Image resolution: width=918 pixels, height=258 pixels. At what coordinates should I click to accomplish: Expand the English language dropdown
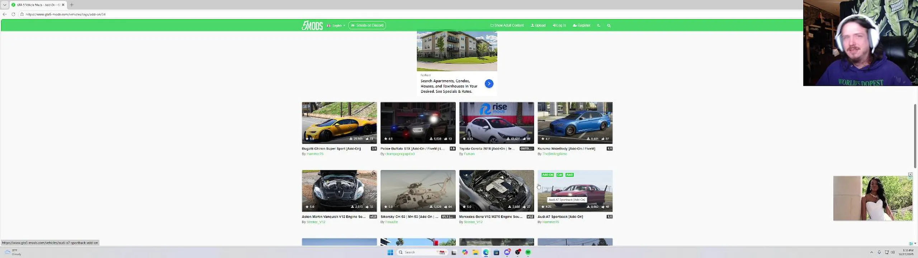pyautogui.click(x=336, y=25)
